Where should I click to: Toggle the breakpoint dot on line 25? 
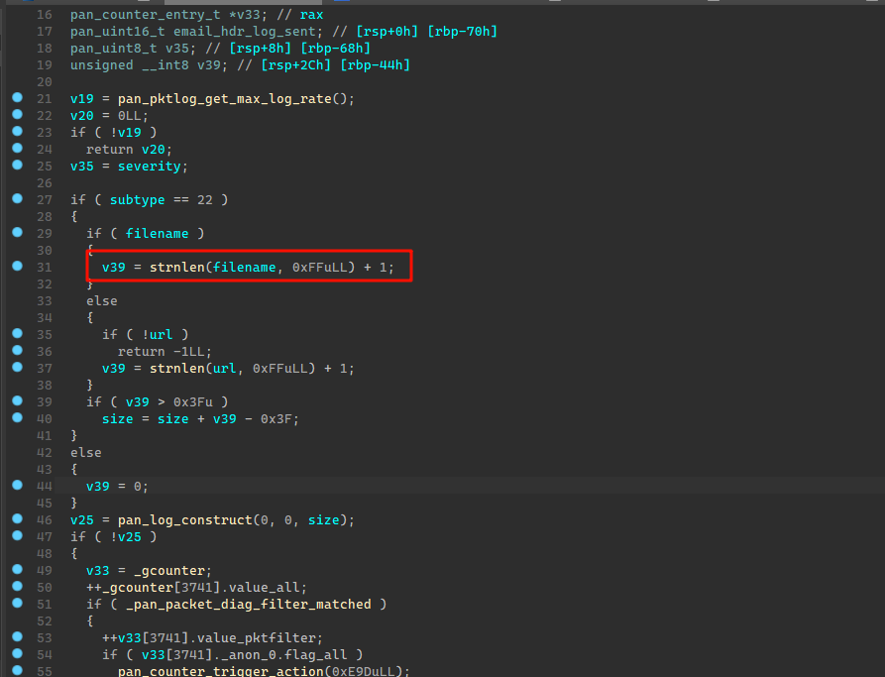tap(18, 165)
